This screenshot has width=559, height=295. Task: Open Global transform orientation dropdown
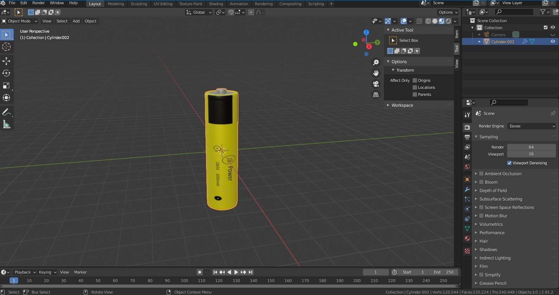199,12
